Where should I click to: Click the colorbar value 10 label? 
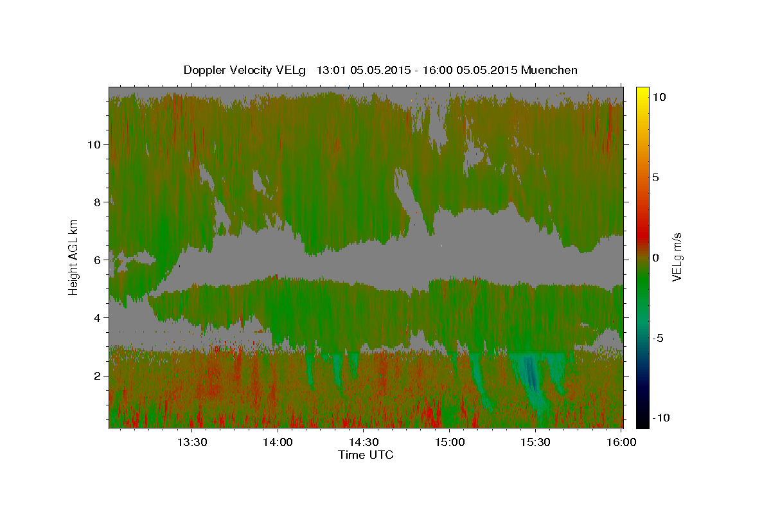[x=659, y=97]
